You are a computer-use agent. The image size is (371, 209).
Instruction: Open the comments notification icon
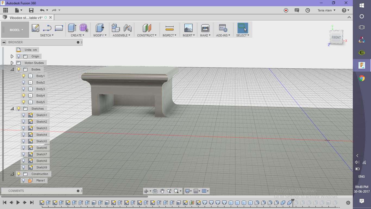coord(297,10)
